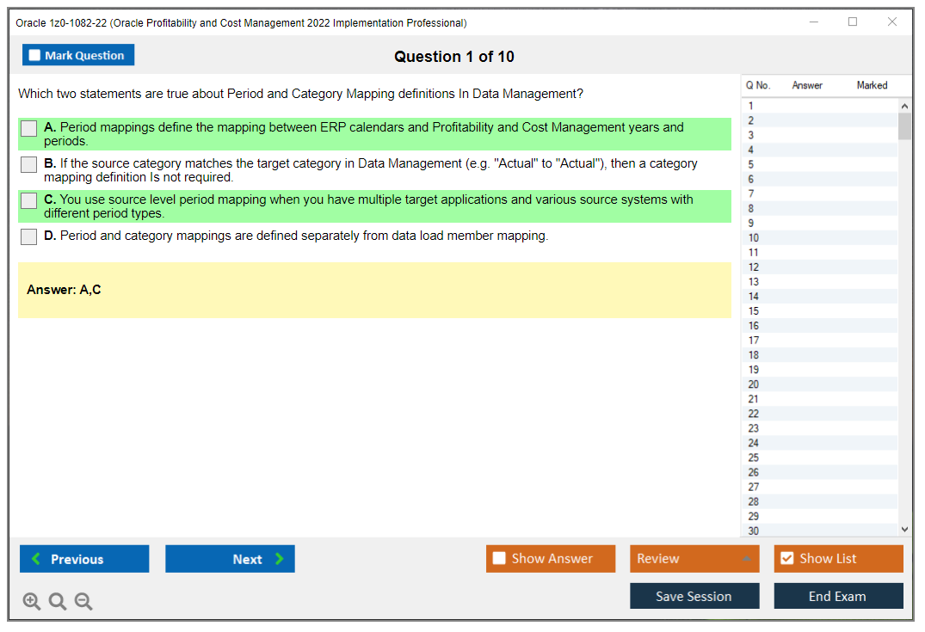Tick the checkbox for answer option C
Screen dimensions: 925x632
[x=28, y=200]
